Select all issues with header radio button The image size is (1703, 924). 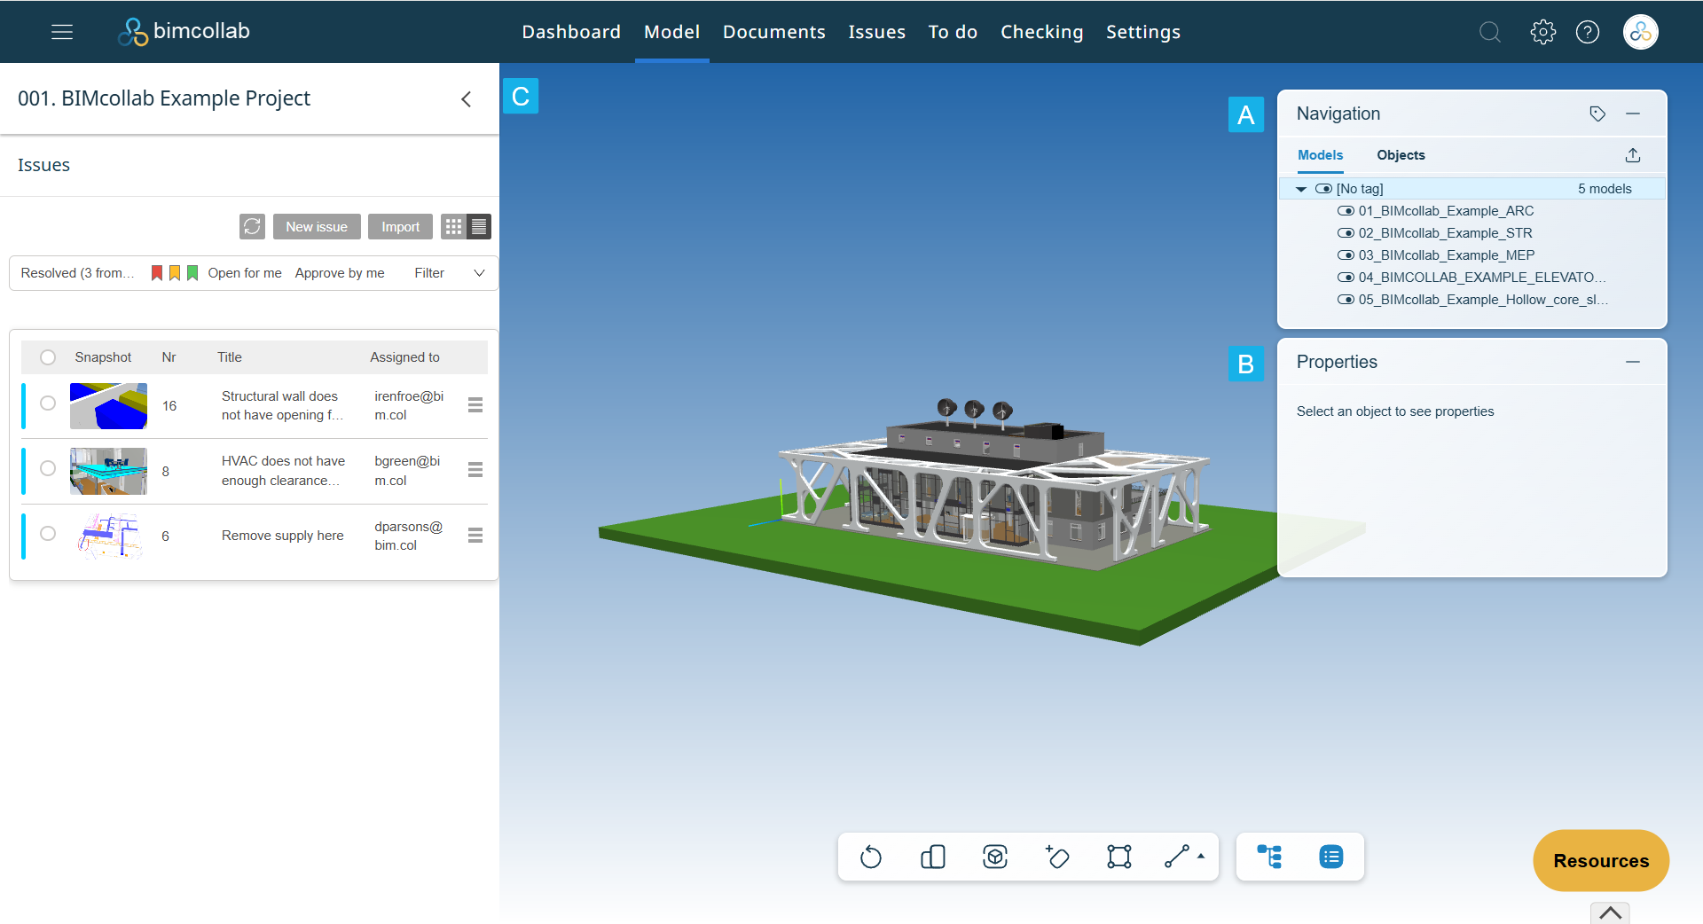tap(48, 357)
